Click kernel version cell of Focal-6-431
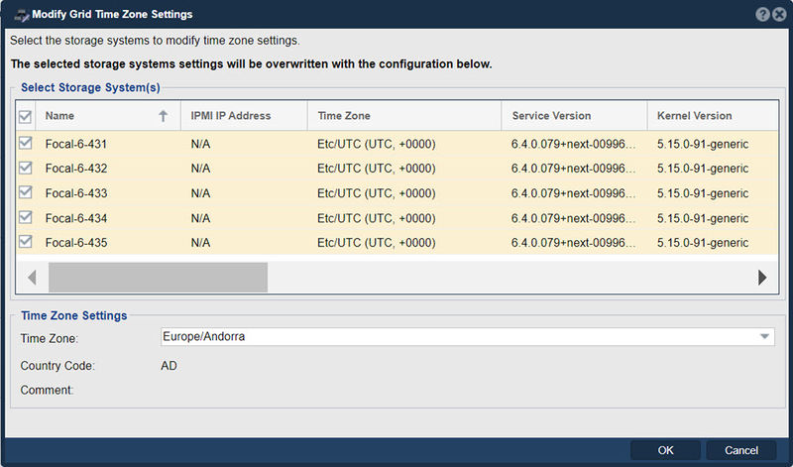Screen dimensions: 793x467 point(703,144)
